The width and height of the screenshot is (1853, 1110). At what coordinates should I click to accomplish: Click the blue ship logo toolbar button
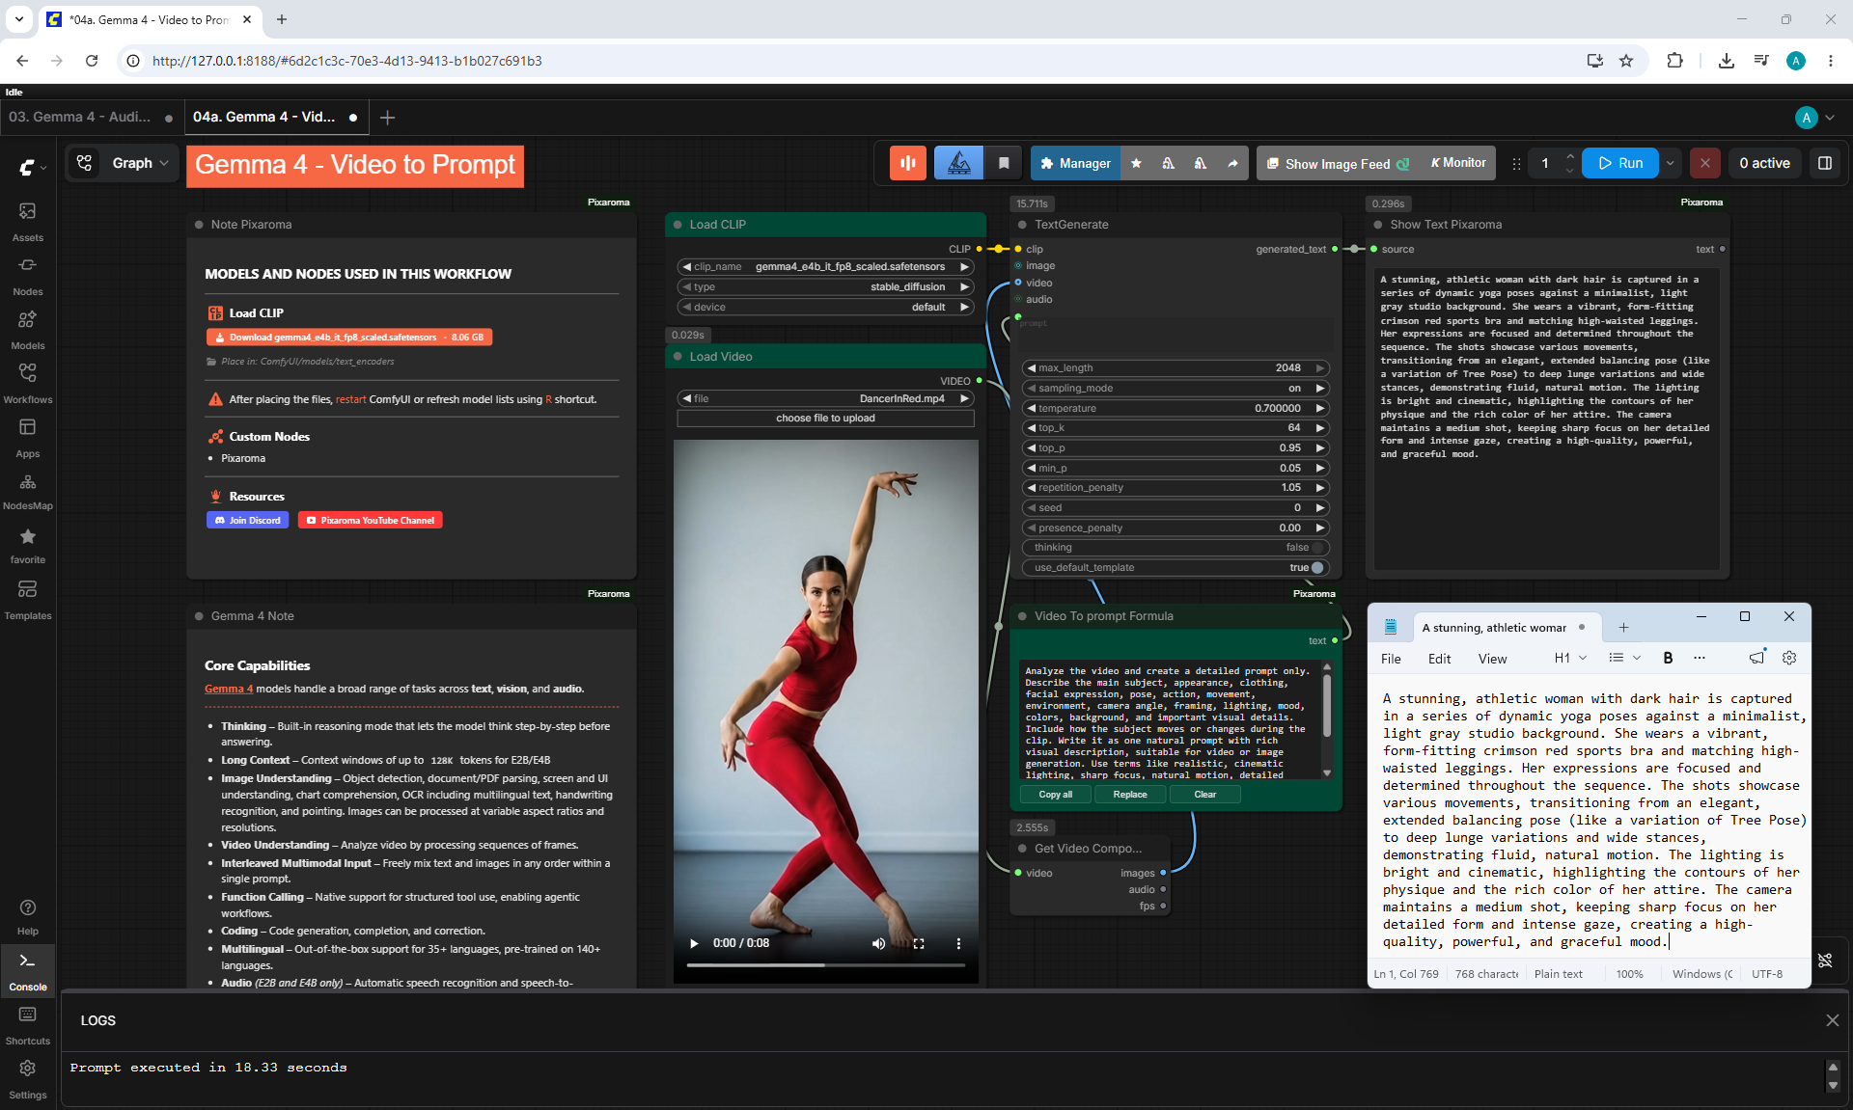958,163
